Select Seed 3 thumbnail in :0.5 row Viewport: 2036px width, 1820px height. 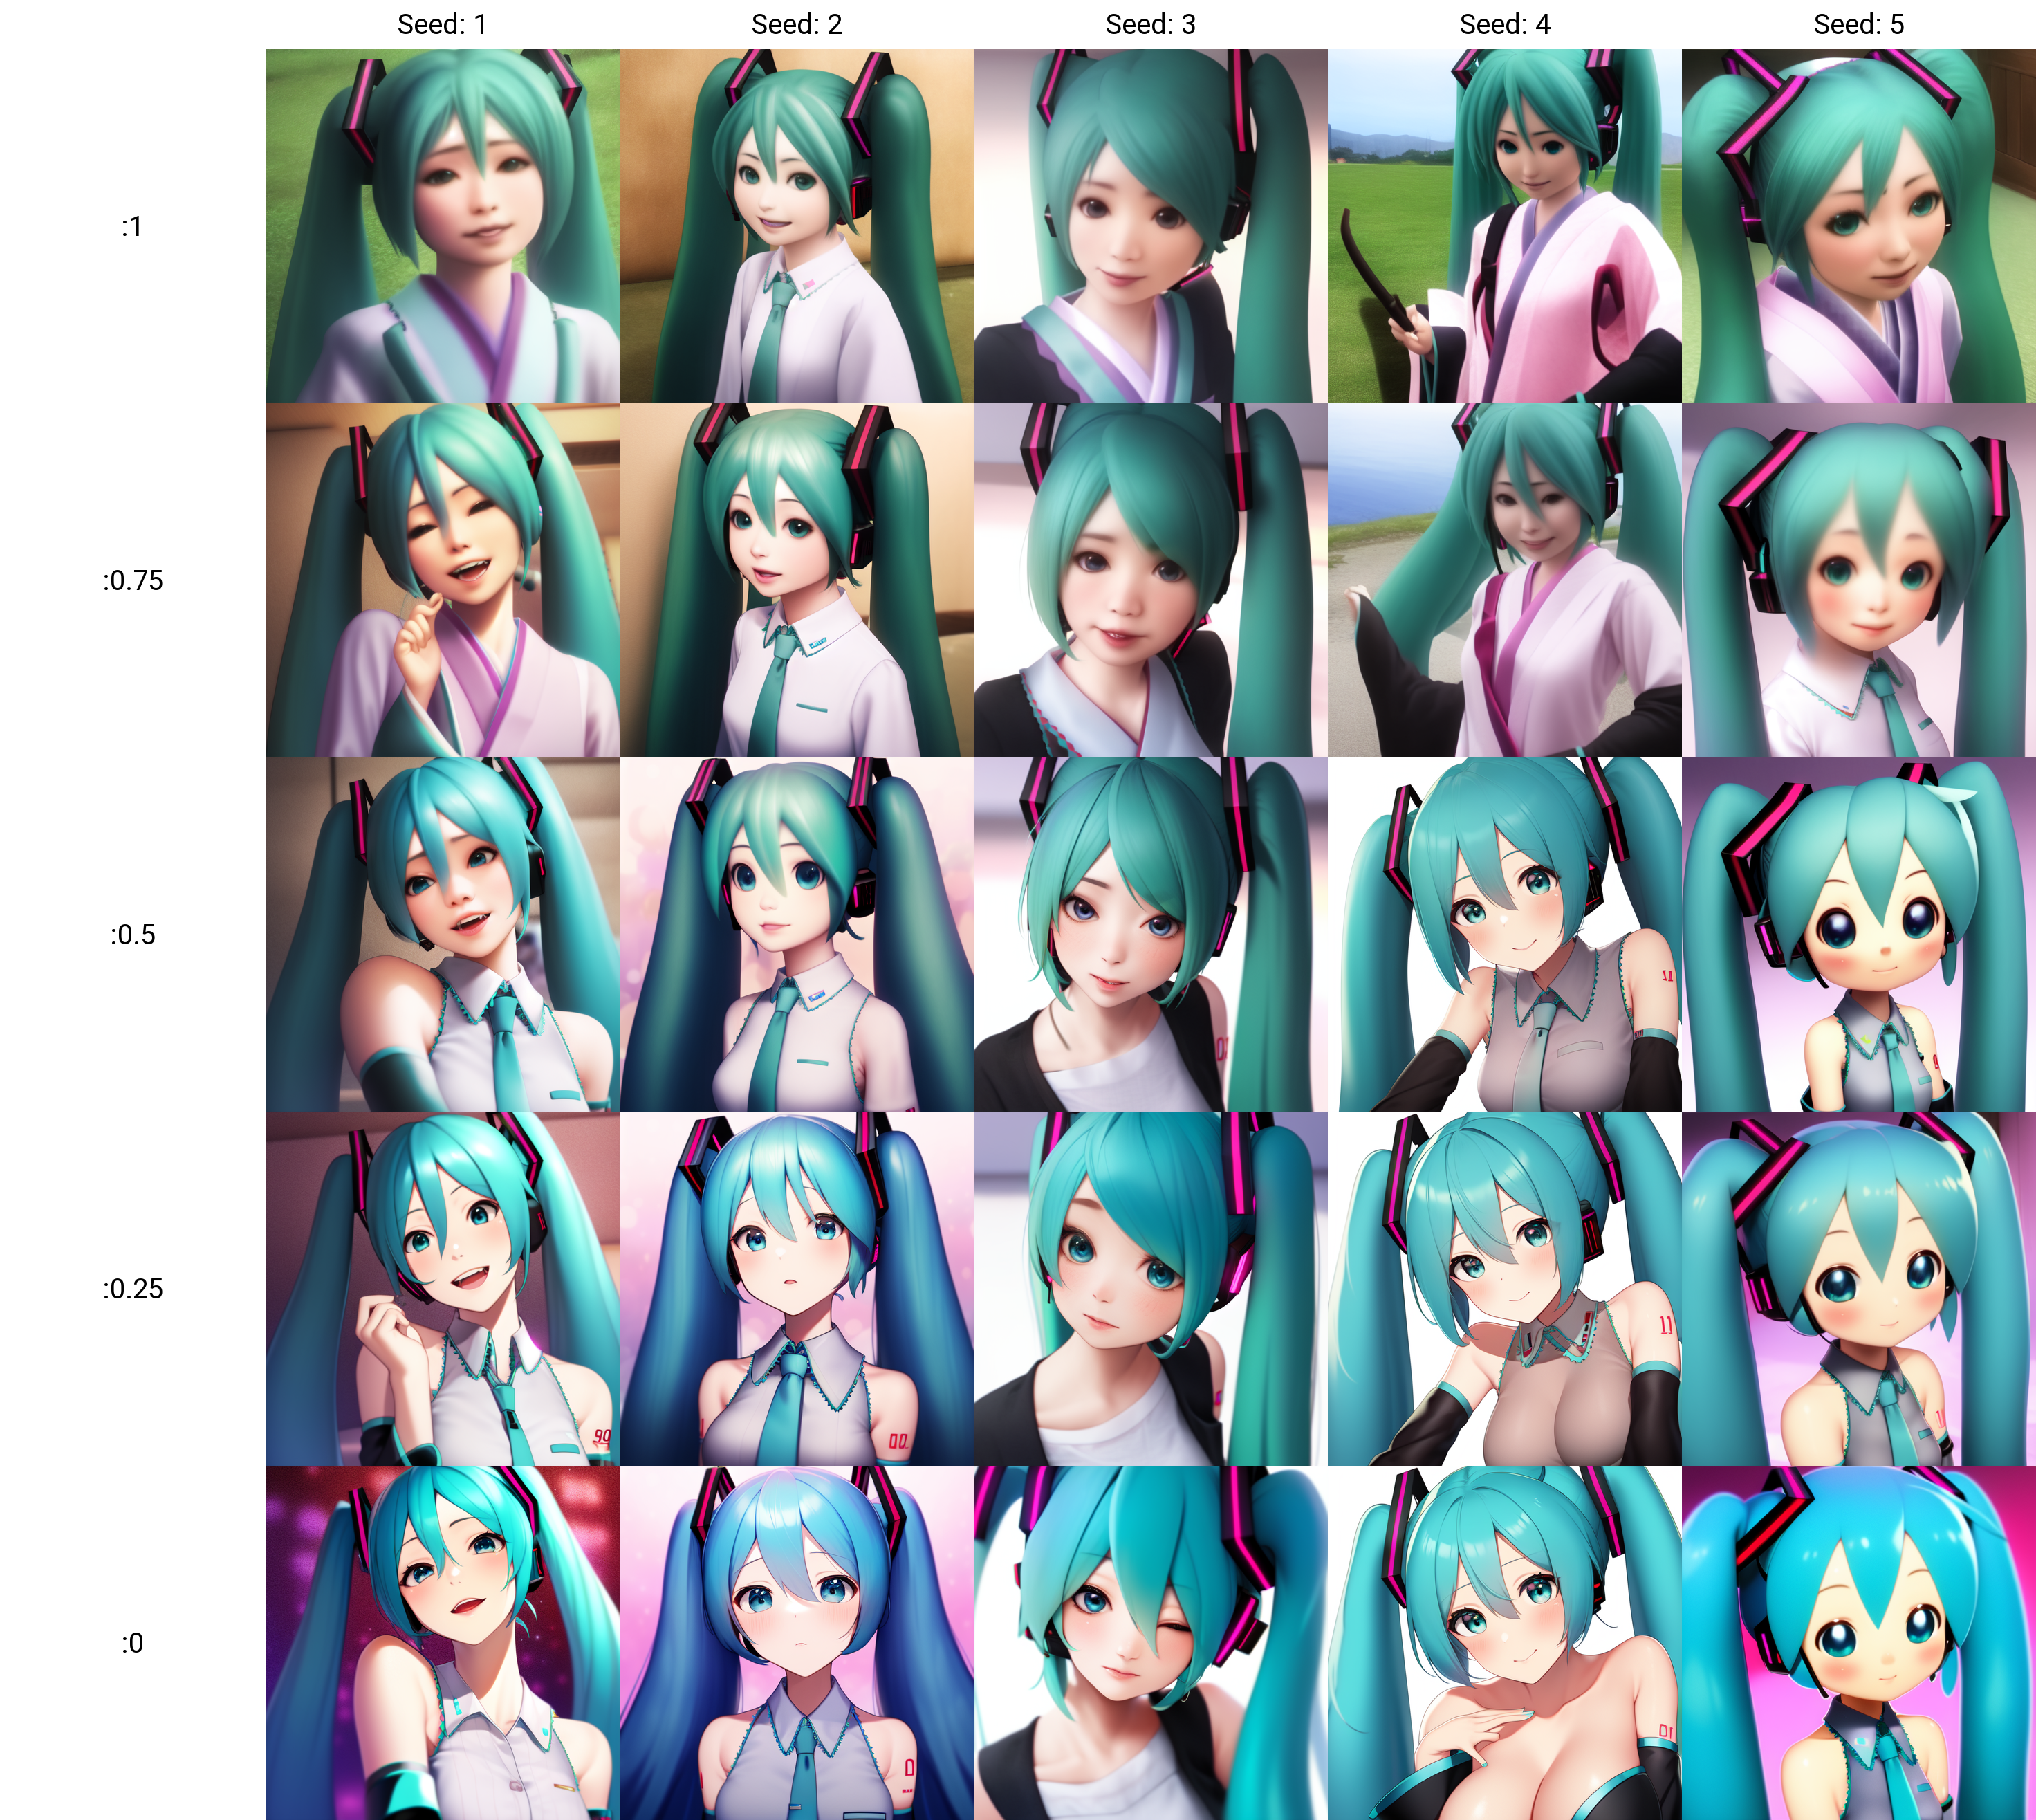pyautogui.click(x=1150, y=935)
